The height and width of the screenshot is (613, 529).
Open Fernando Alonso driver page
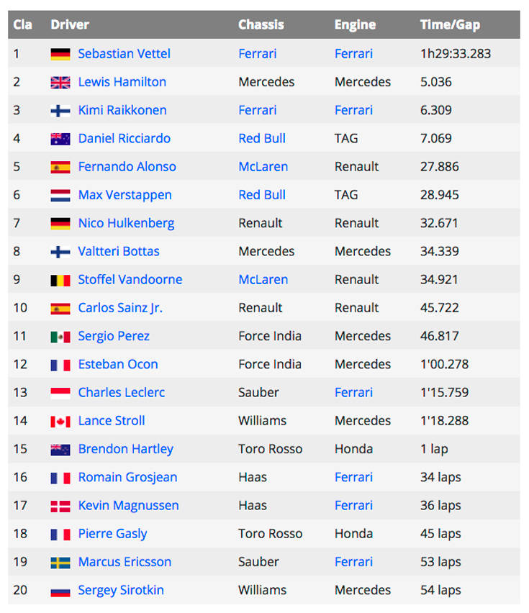(x=127, y=166)
